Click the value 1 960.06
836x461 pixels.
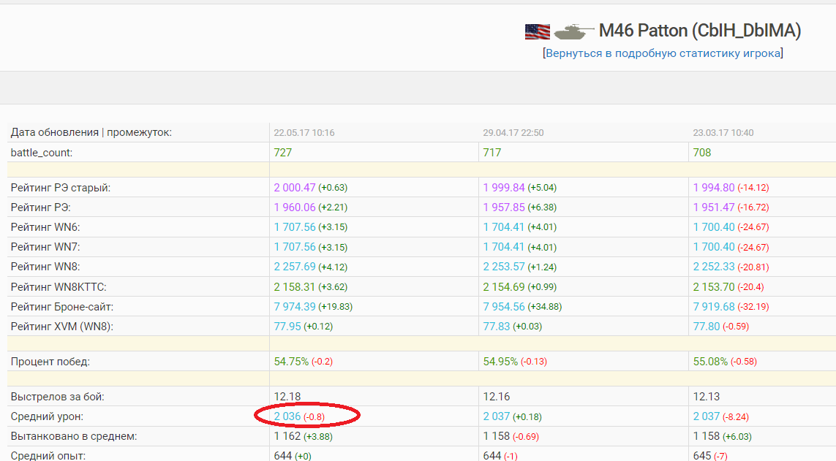click(295, 207)
